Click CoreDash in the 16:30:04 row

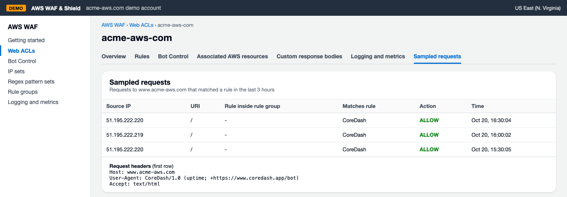354,120
